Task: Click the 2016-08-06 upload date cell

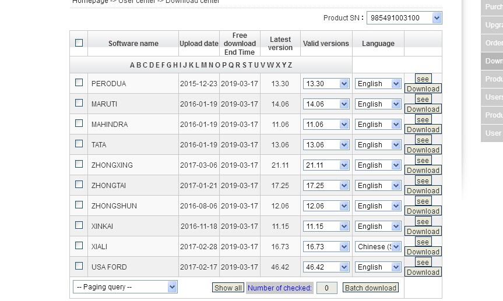Action: [199, 206]
